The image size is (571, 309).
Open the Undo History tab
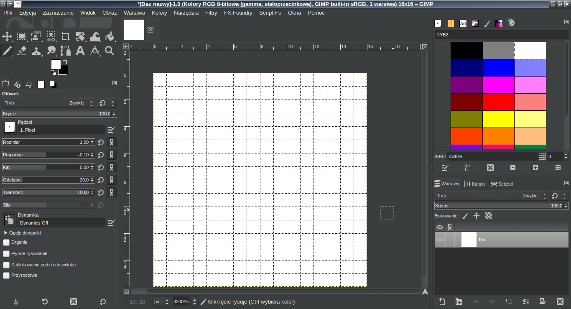(x=29, y=84)
